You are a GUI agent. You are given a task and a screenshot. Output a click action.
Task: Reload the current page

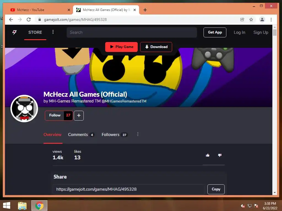pyautogui.click(x=29, y=20)
